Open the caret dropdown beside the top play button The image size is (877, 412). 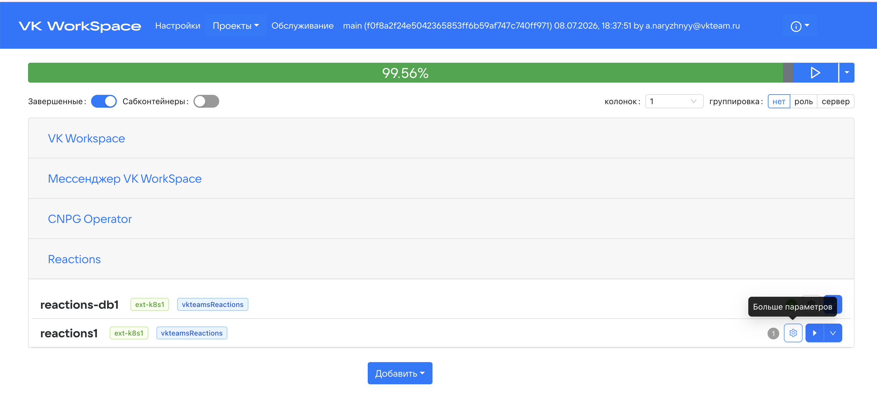847,73
